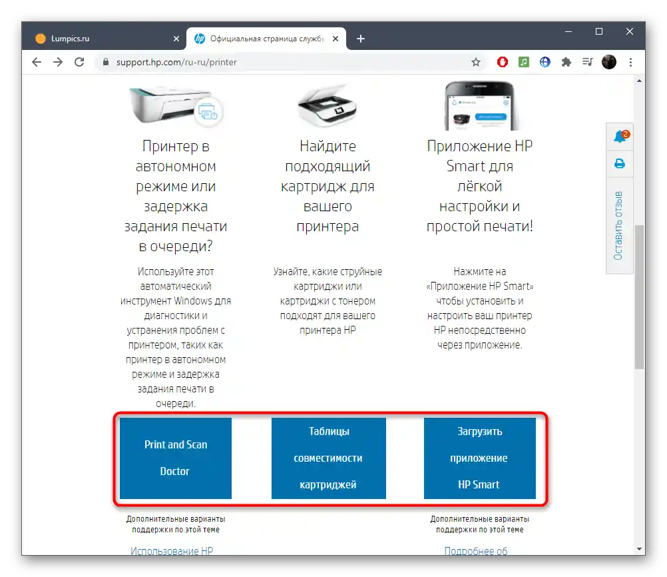This screenshot has height=577, width=667.
Task: Click text 'Дополнительные варианты поддержки' under Print and Scan Doctor
Action: click(176, 524)
